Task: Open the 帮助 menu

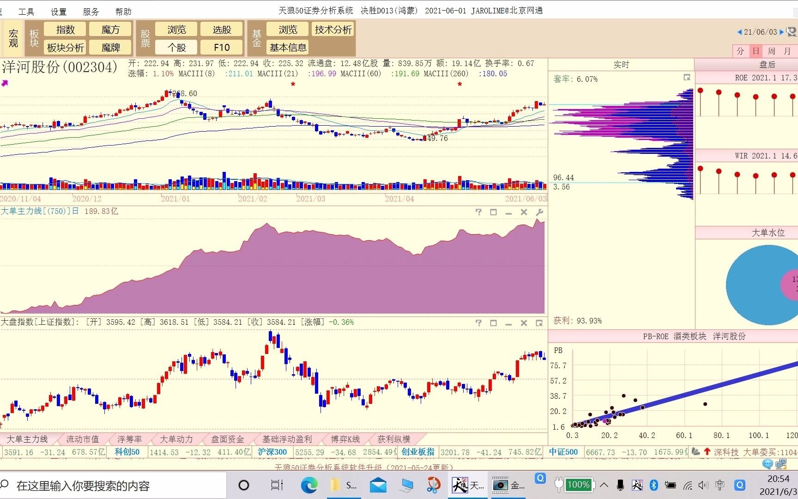Action: pyautogui.click(x=123, y=11)
